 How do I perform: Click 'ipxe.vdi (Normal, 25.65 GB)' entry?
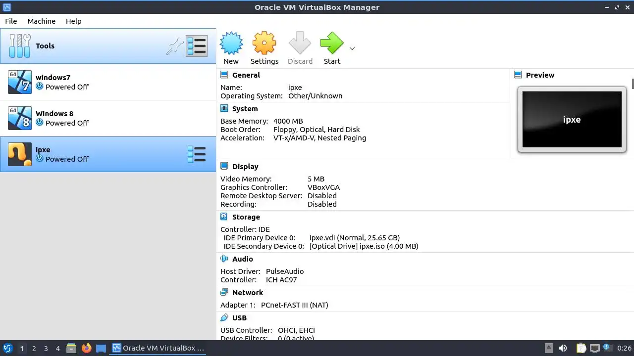click(355, 238)
